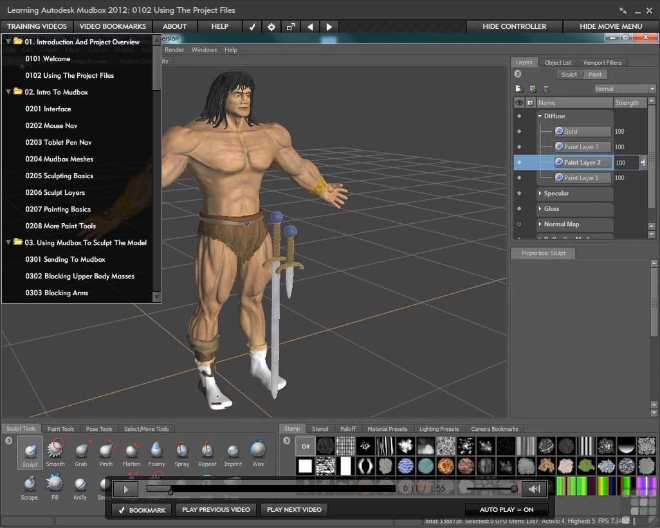Select the Scrape sculpt tool

30,487
